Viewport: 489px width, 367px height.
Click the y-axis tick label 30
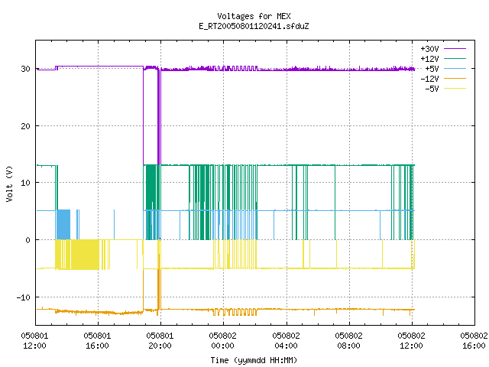tap(25, 69)
